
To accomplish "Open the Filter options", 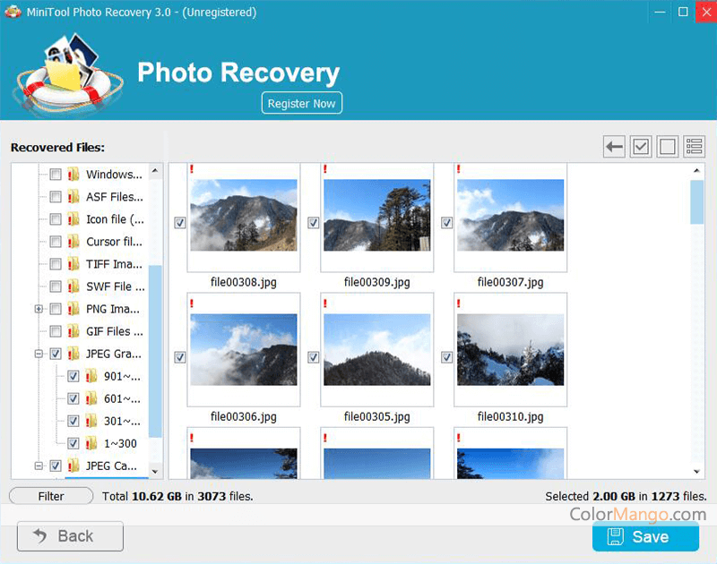I will pyautogui.click(x=50, y=495).
